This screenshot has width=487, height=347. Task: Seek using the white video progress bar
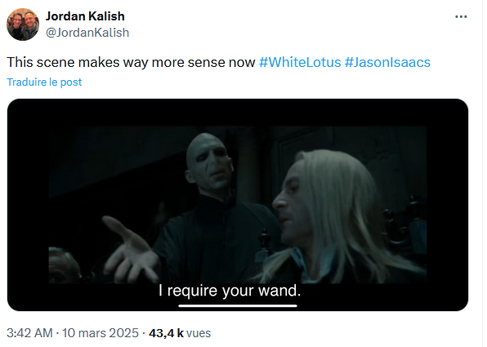(x=238, y=305)
